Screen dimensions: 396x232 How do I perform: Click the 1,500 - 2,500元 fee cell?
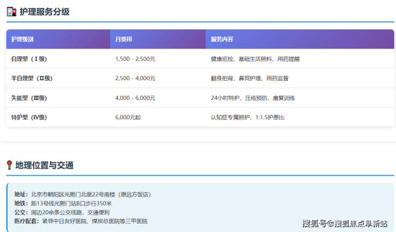(135, 59)
